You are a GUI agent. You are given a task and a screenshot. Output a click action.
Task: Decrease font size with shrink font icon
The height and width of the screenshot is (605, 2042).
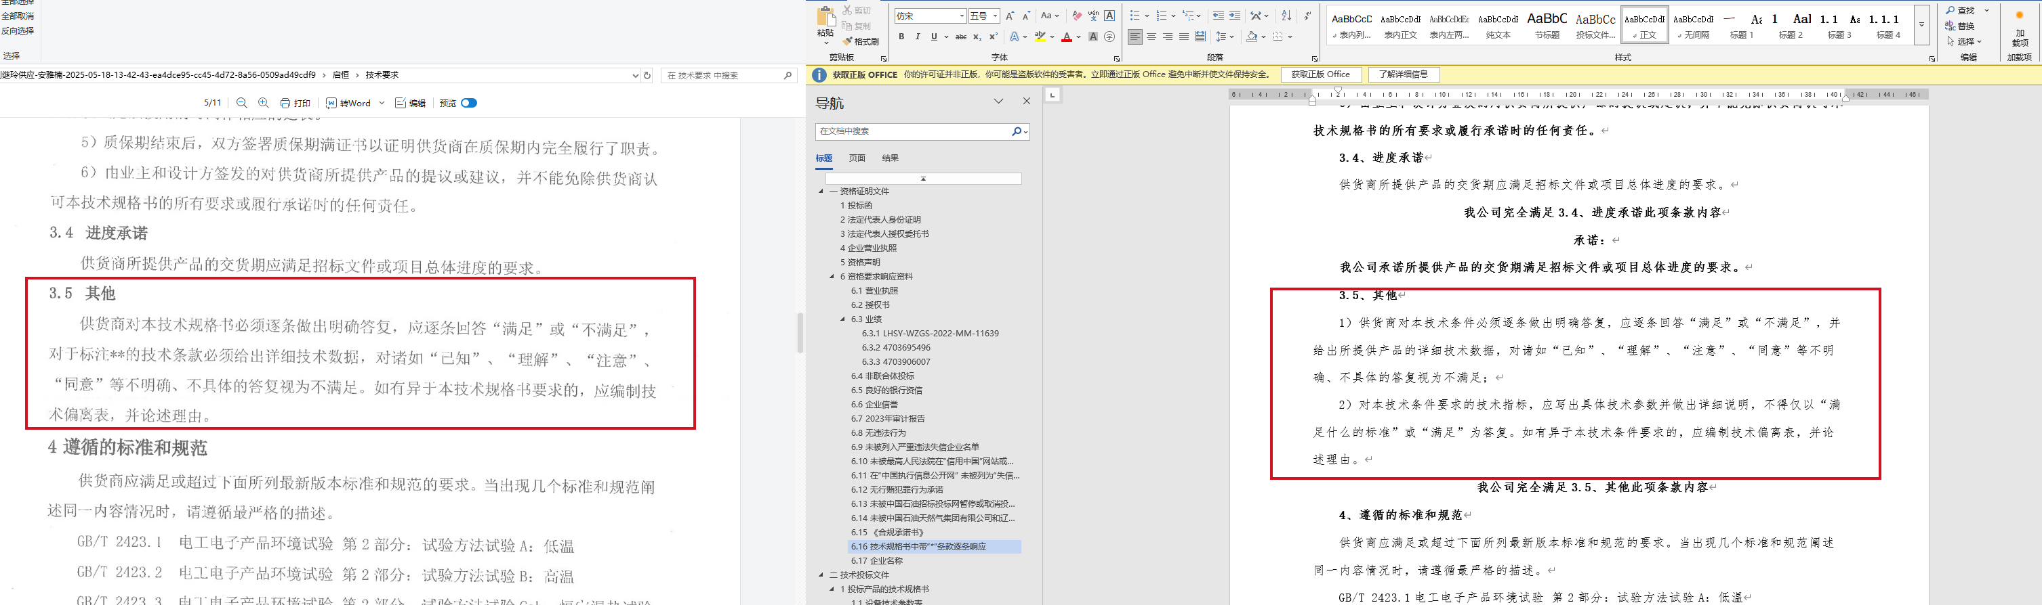click(1026, 16)
